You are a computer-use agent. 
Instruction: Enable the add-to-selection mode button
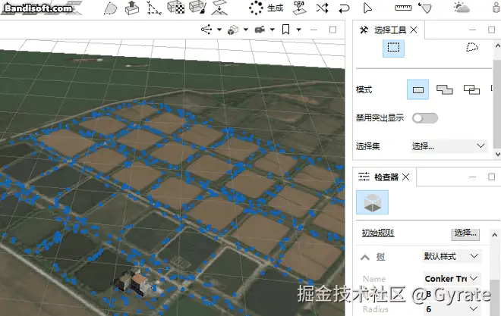pyautogui.click(x=445, y=89)
